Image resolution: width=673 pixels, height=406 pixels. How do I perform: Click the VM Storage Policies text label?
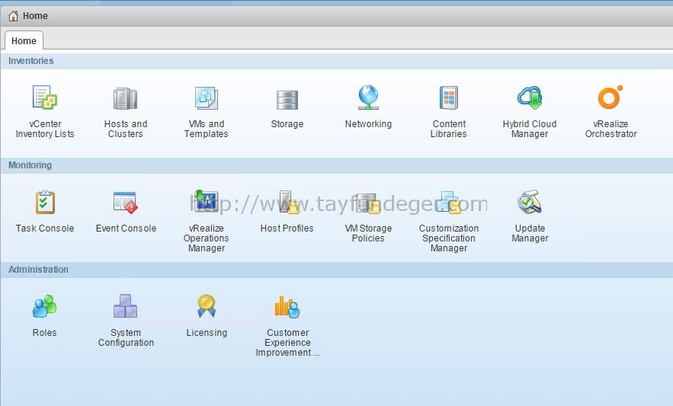pos(368,233)
